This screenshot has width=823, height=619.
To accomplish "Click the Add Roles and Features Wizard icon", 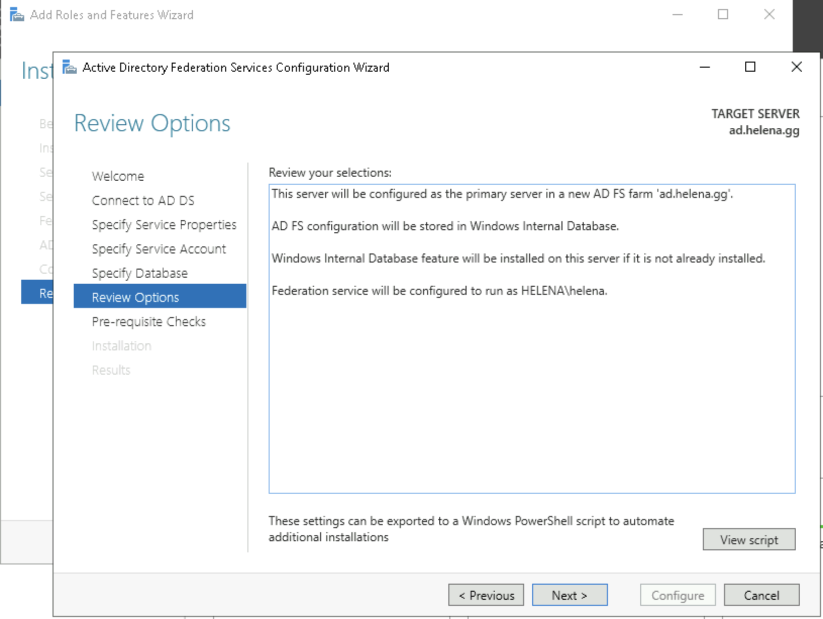I will [x=17, y=15].
